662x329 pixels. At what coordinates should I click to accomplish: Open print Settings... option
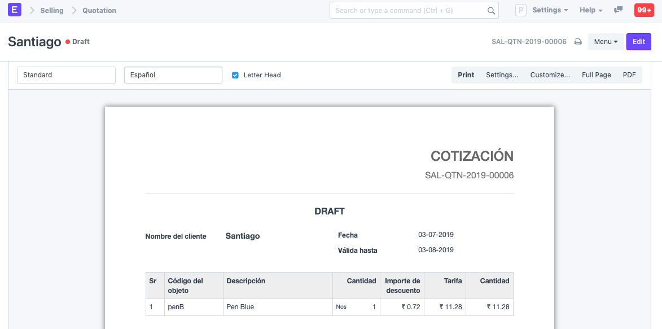[x=502, y=75]
